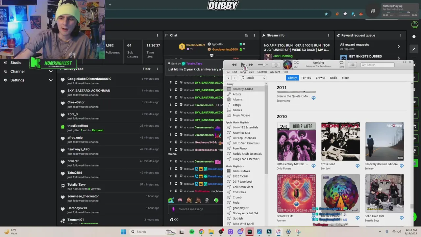Image resolution: width=421 pixels, height=237 pixels.
Task: Expand GET GHXSTE DUBBED reward chevron
Action: [x=399, y=58]
